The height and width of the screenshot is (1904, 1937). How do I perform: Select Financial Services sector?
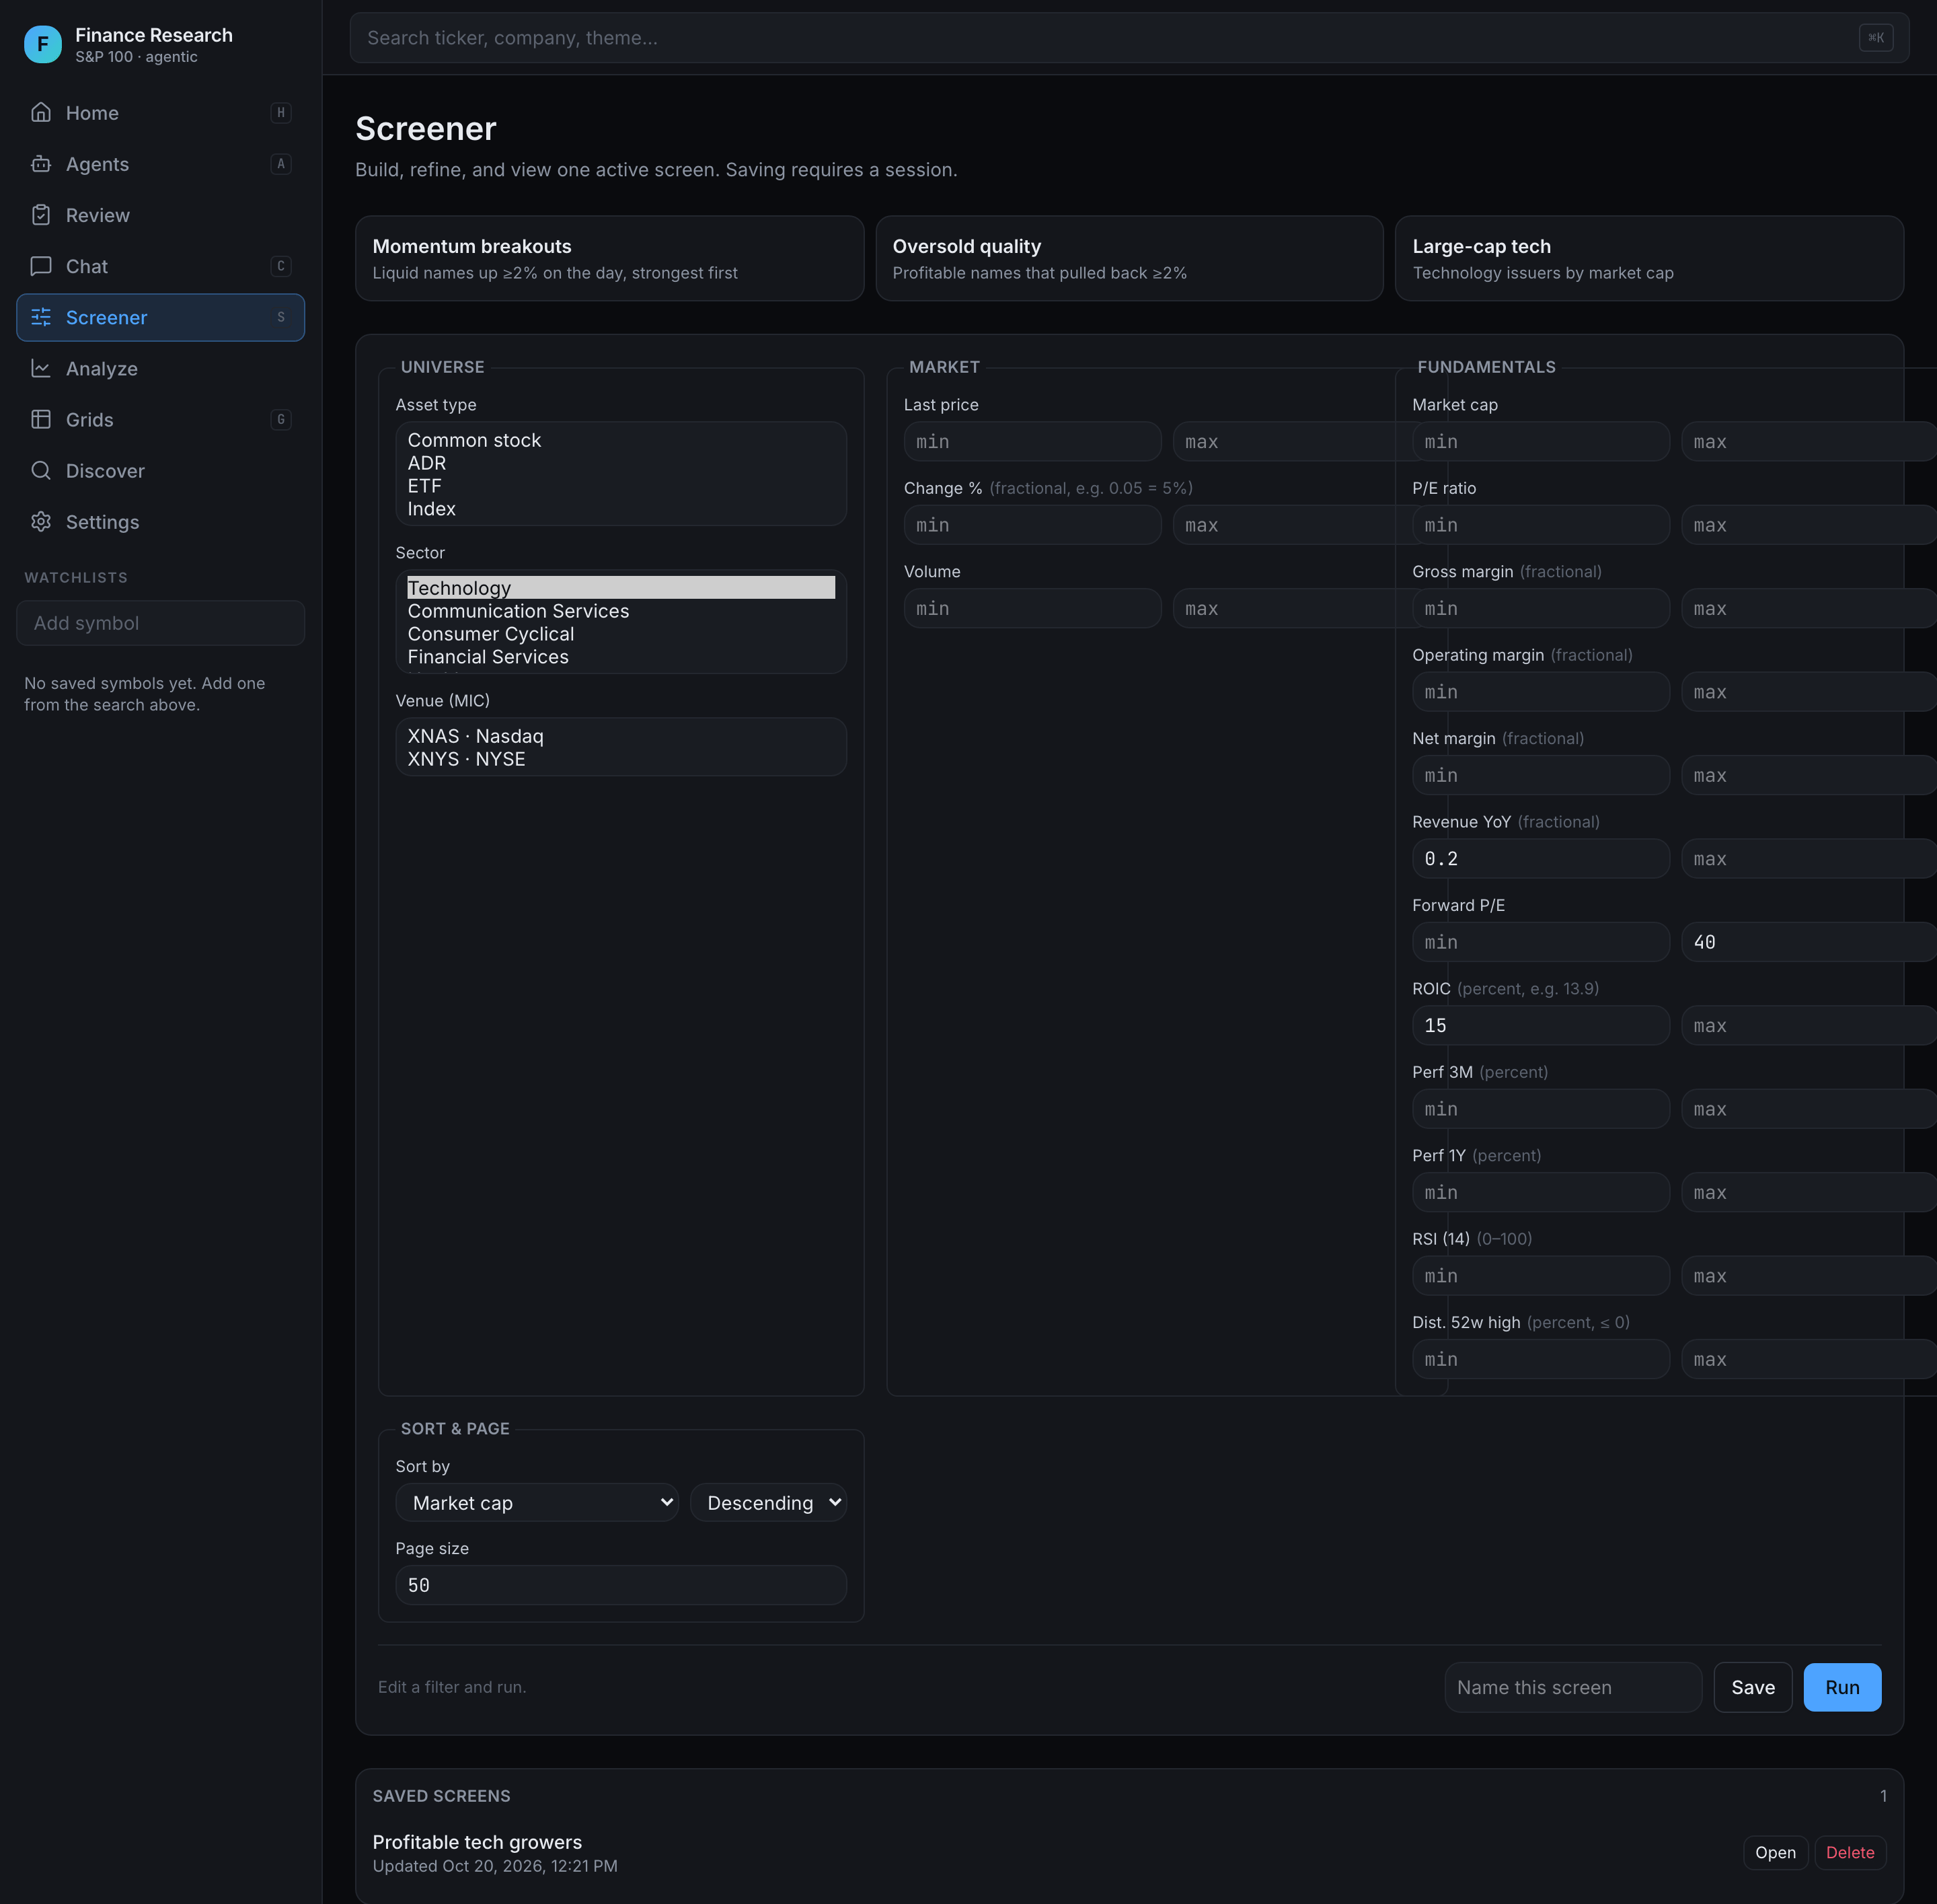coord(621,657)
